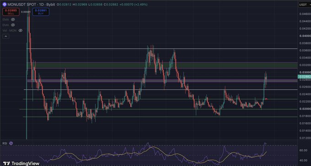Click the 0.03000 price axis label
The image size is (311, 166).
pos(305,72)
